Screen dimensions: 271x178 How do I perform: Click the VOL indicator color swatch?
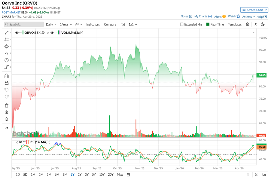tap(59, 32)
